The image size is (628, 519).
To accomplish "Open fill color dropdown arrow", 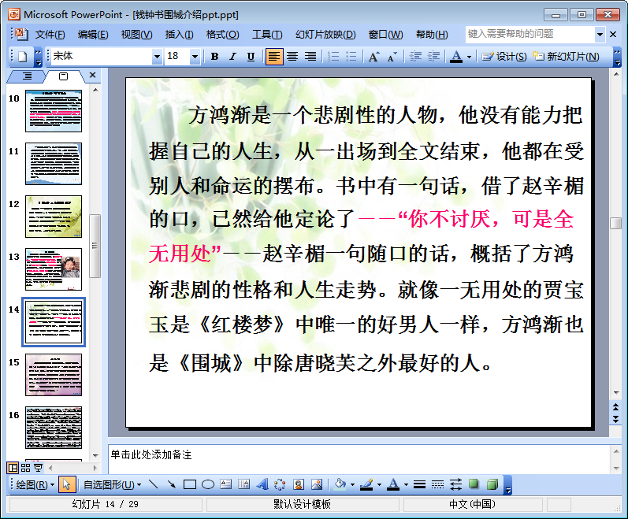I will coord(352,485).
